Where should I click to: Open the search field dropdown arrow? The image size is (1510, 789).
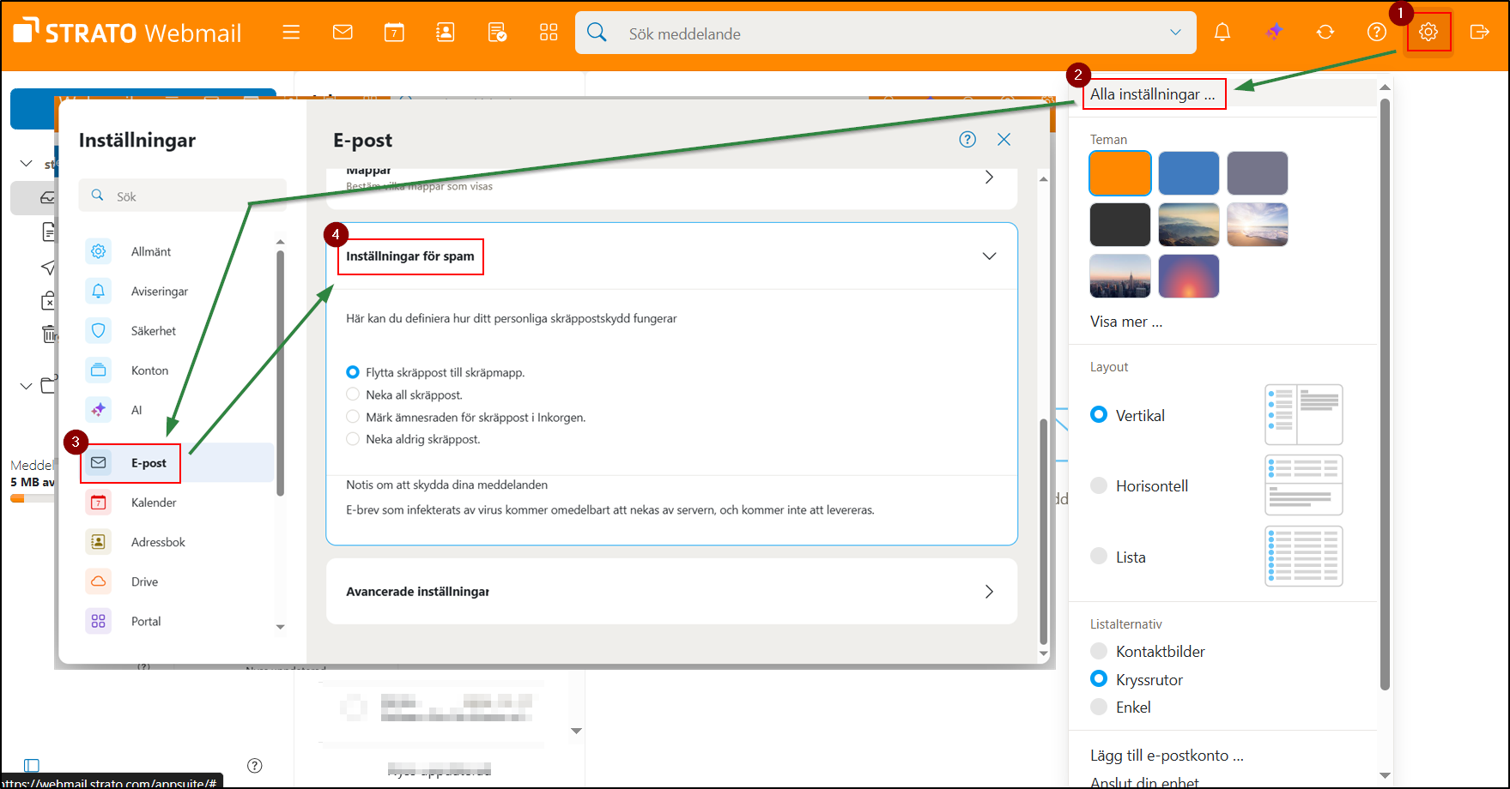click(x=1175, y=33)
